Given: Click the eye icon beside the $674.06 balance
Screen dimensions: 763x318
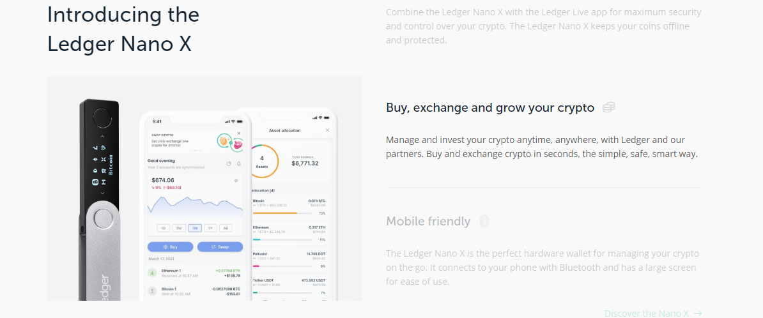Looking at the screenshot, I should click(236, 181).
